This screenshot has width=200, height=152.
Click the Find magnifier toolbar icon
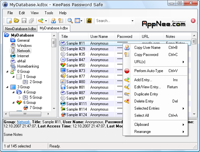pos(70,21)
